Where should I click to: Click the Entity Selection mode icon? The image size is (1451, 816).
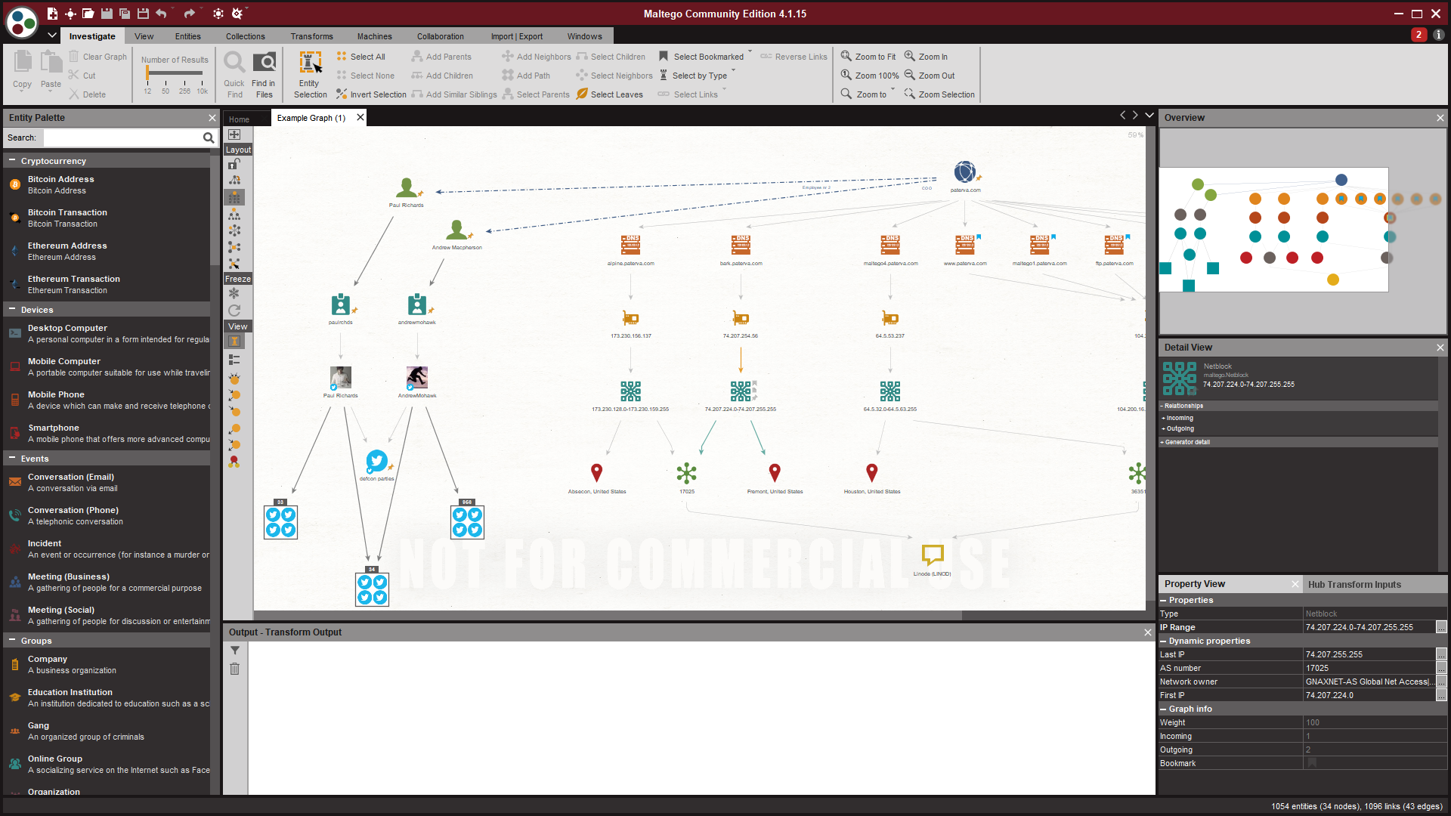[310, 63]
